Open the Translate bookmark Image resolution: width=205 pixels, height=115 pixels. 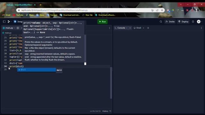pyautogui.click(x=52, y=15)
